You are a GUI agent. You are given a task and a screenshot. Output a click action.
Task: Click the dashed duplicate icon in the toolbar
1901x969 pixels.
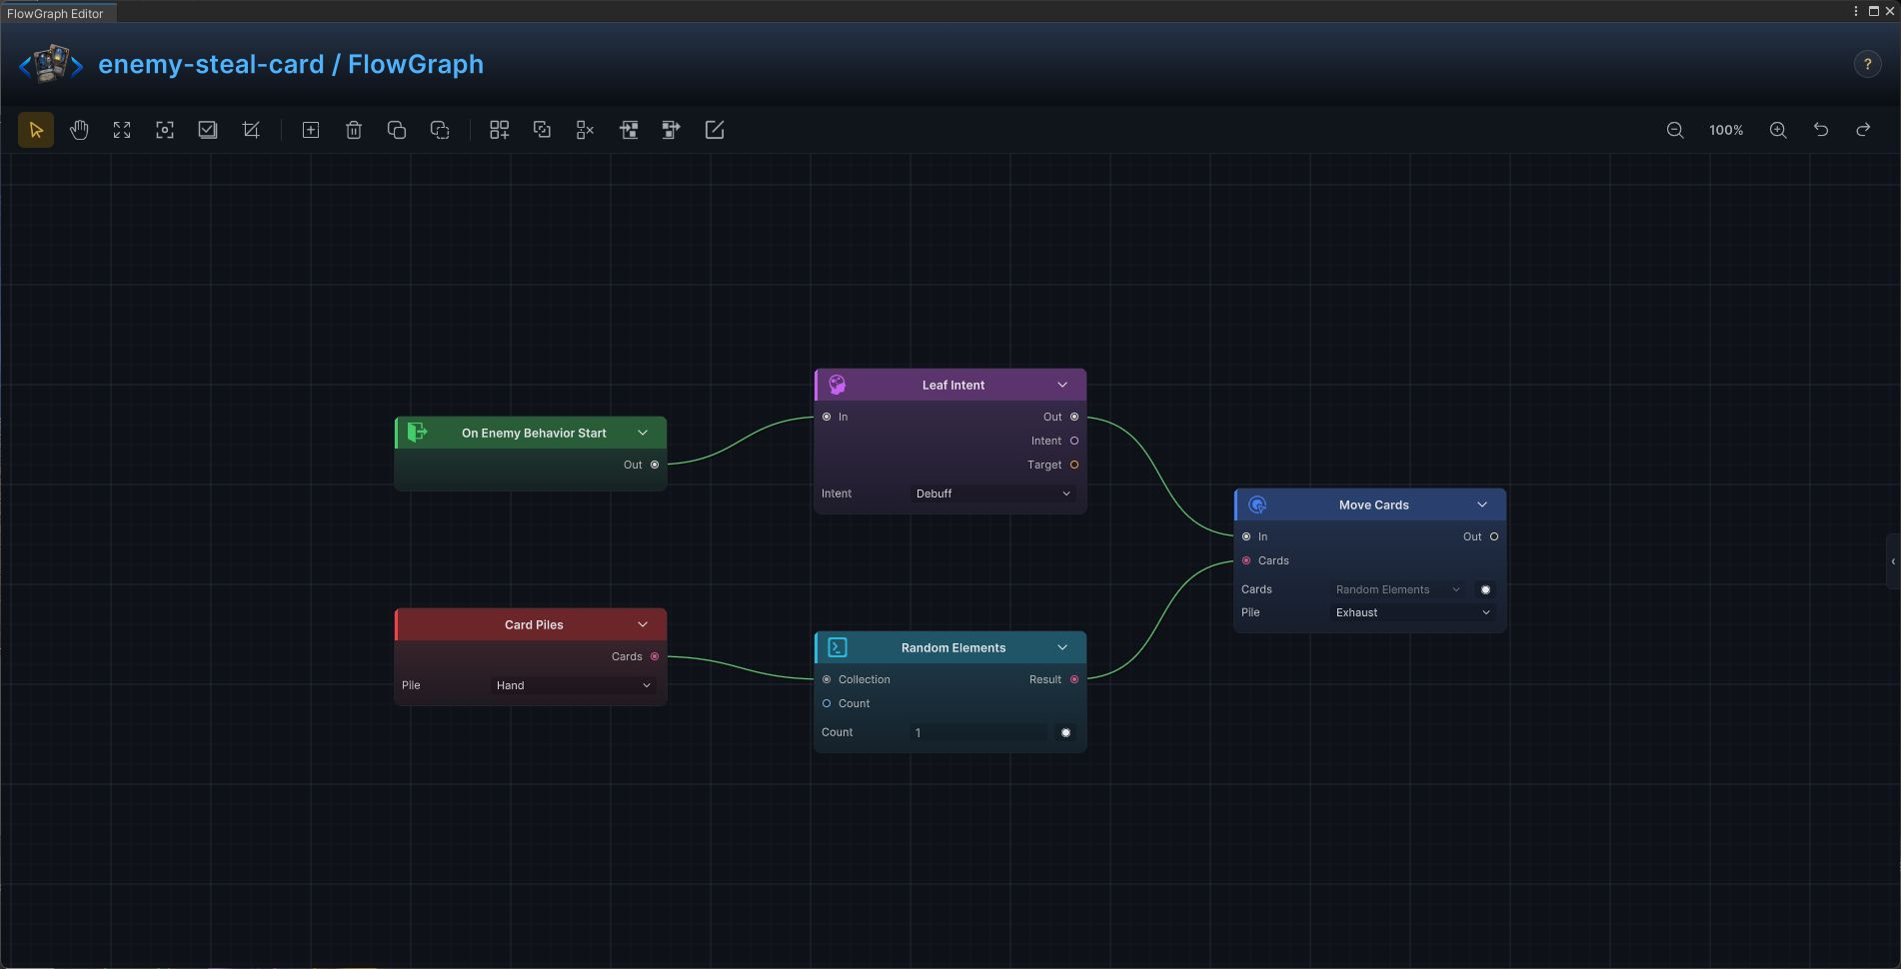click(x=440, y=130)
